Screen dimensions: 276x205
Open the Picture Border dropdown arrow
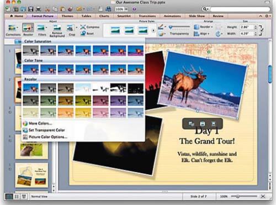165,27
